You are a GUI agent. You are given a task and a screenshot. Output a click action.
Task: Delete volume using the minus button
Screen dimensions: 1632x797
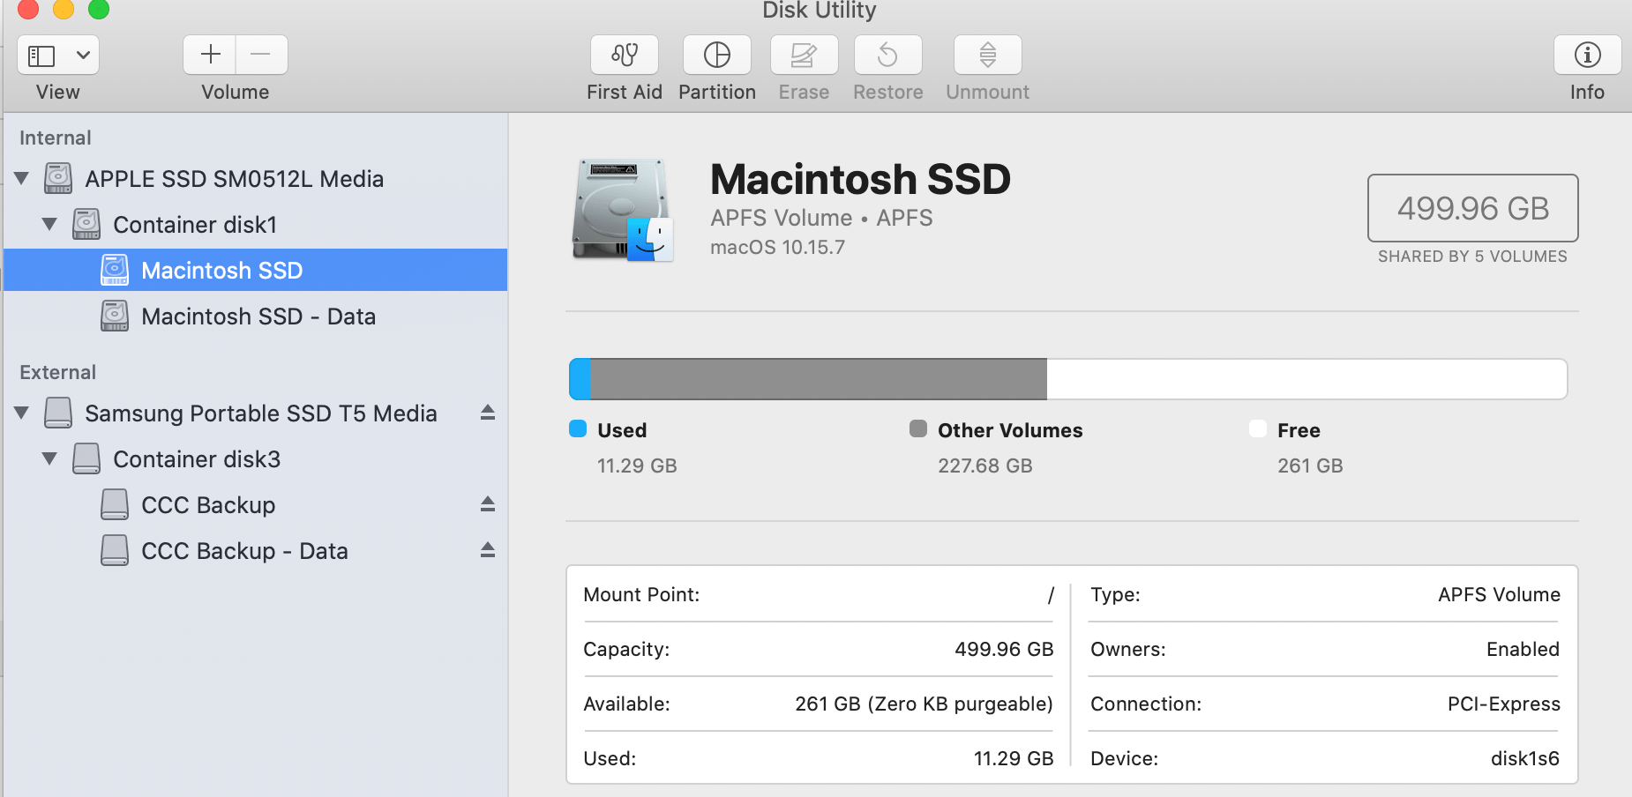pyautogui.click(x=261, y=56)
